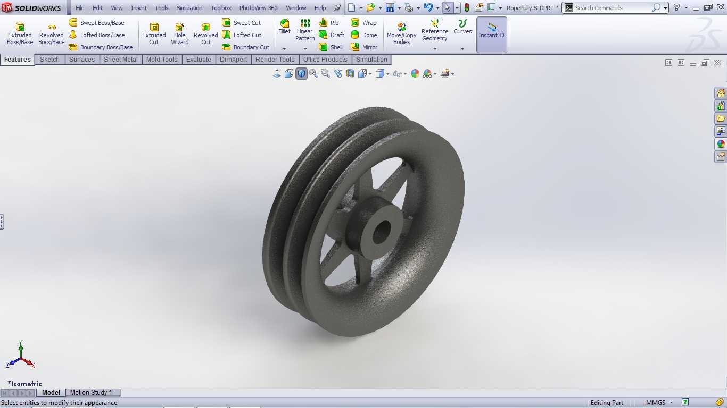Toggle the Shaded With Edges display mode
The height and width of the screenshot is (408, 727).
(301, 74)
